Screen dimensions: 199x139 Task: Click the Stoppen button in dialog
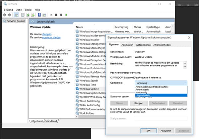coord(139,103)
